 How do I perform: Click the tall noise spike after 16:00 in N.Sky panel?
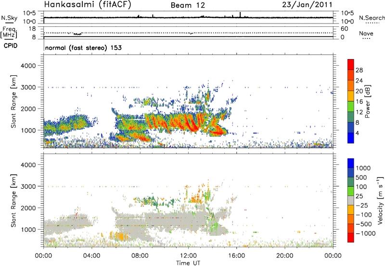[240, 15]
